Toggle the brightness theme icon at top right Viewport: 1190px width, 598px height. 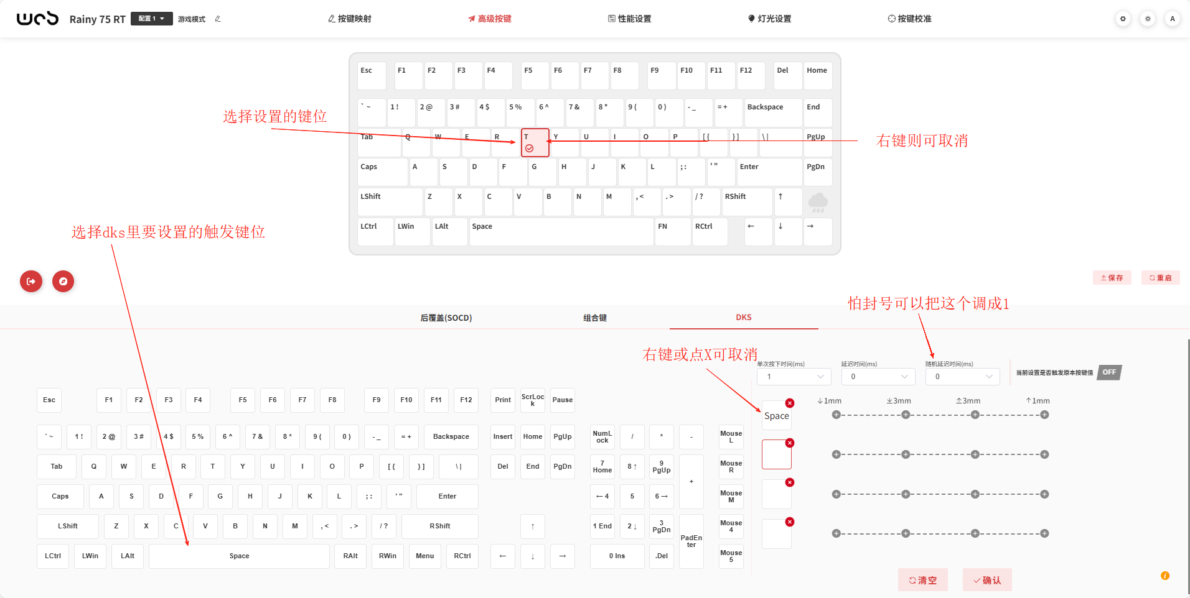[x=1148, y=19]
